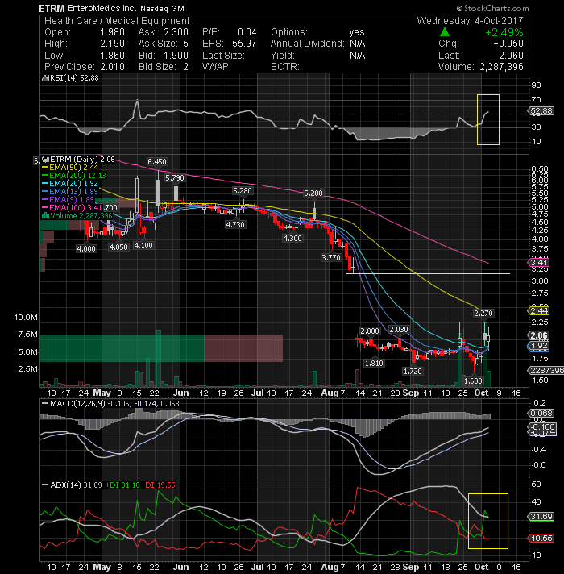Click the 4.730 price low label

pyautogui.click(x=235, y=224)
